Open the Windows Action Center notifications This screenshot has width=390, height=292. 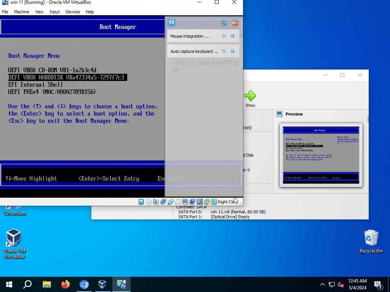click(378, 285)
